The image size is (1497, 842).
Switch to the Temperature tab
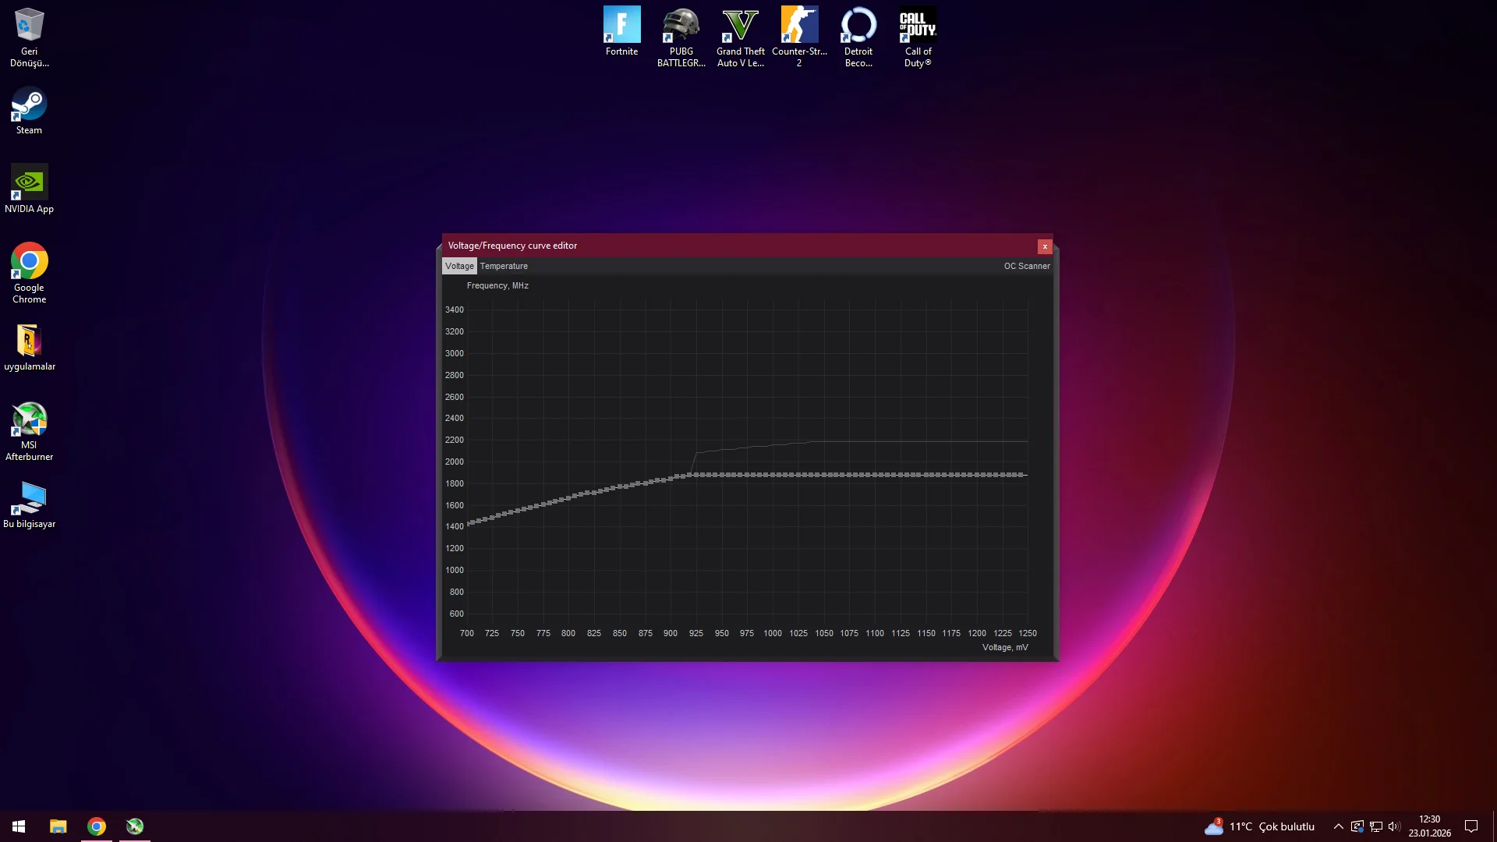504,266
